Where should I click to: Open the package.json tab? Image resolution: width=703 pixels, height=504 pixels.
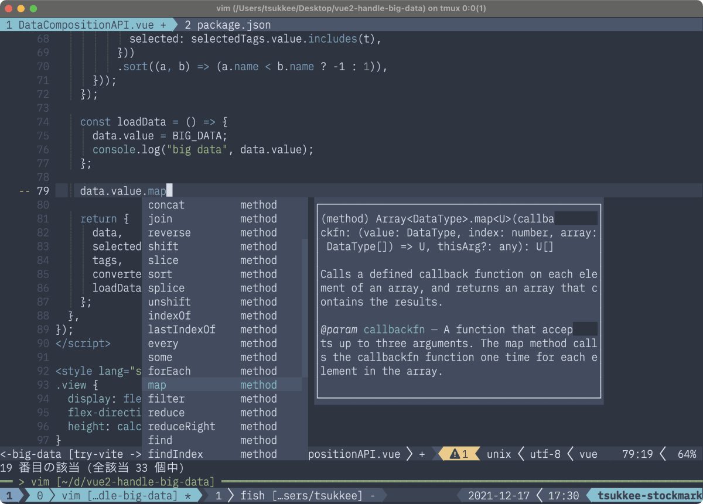point(227,25)
